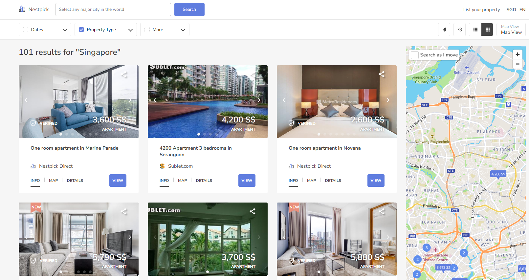
Task: Show next photo of Novena apartment
Action: (388, 100)
